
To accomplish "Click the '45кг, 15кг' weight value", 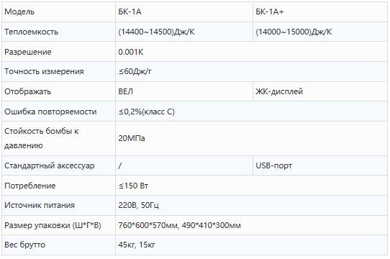I will [x=137, y=245].
